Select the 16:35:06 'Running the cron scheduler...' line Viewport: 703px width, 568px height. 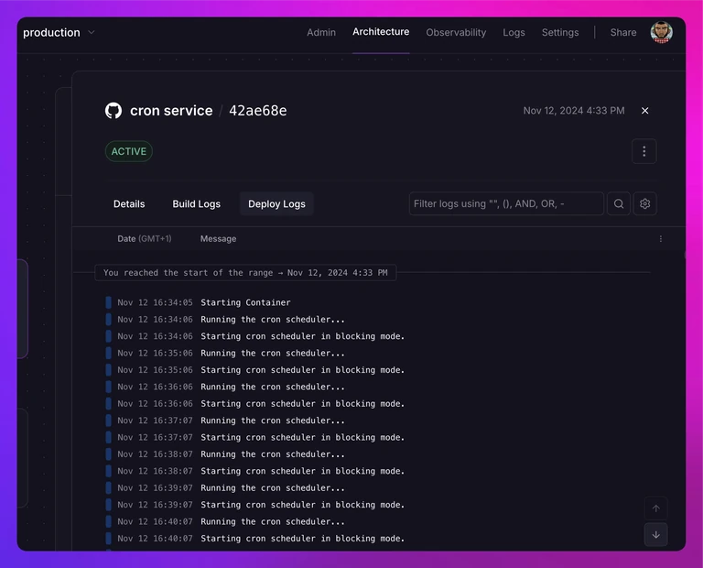tap(273, 353)
